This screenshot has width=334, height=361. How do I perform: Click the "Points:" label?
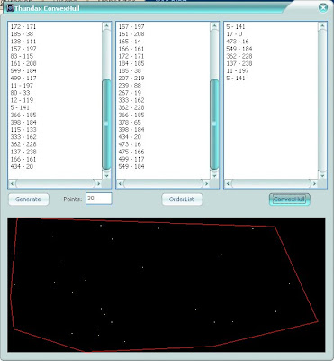(x=73, y=199)
